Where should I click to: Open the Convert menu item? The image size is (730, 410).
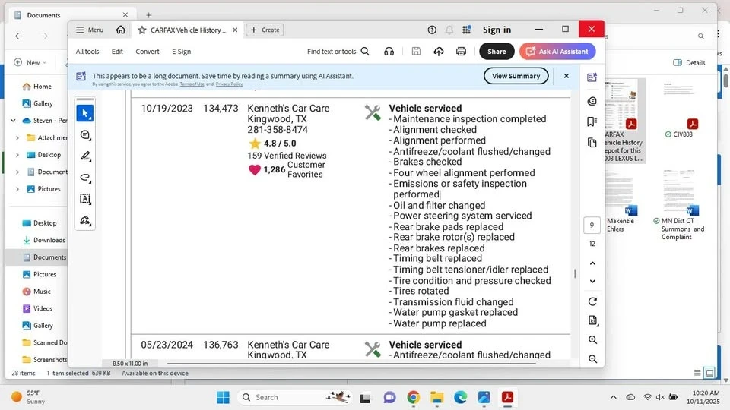[148, 52]
